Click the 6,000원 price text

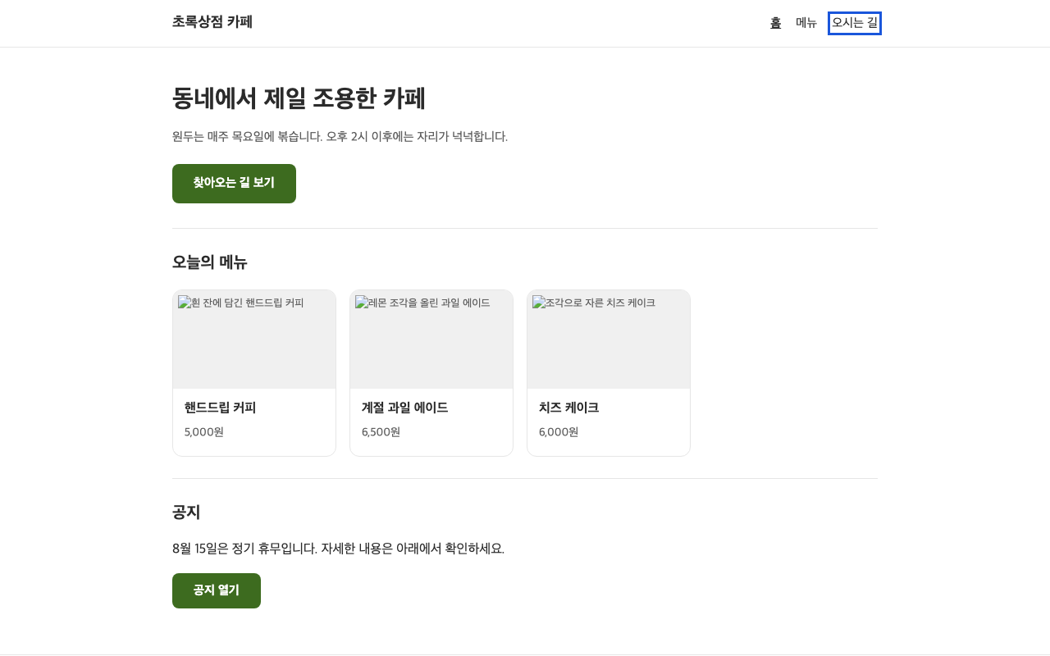[x=559, y=432]
